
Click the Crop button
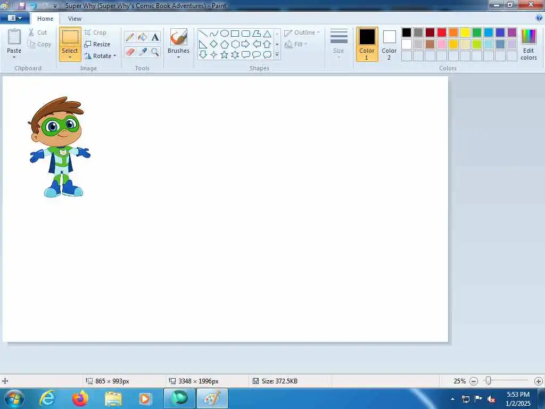95,32
